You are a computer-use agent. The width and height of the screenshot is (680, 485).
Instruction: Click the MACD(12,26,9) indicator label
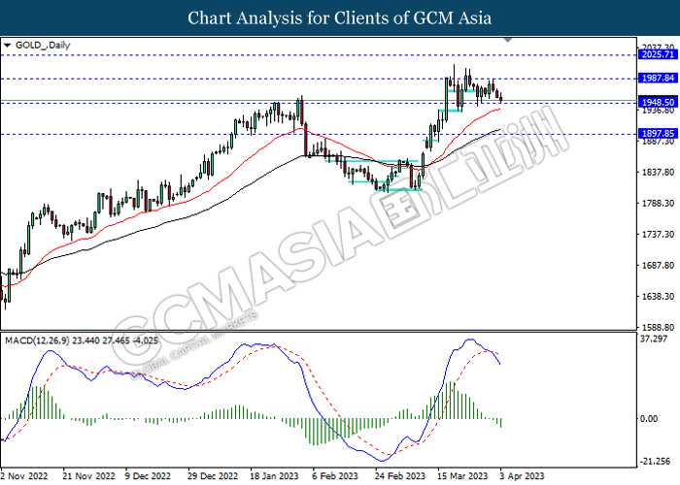81,340
